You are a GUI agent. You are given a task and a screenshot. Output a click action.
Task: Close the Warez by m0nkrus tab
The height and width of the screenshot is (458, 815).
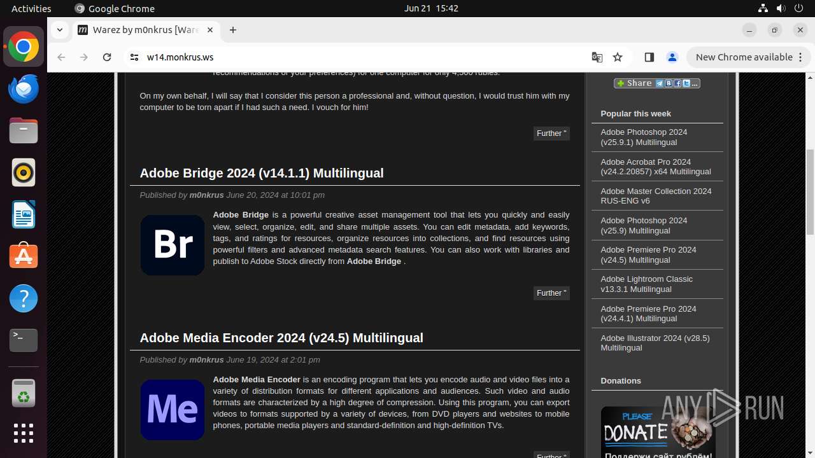pyautogui.click(x=210, y=30)
